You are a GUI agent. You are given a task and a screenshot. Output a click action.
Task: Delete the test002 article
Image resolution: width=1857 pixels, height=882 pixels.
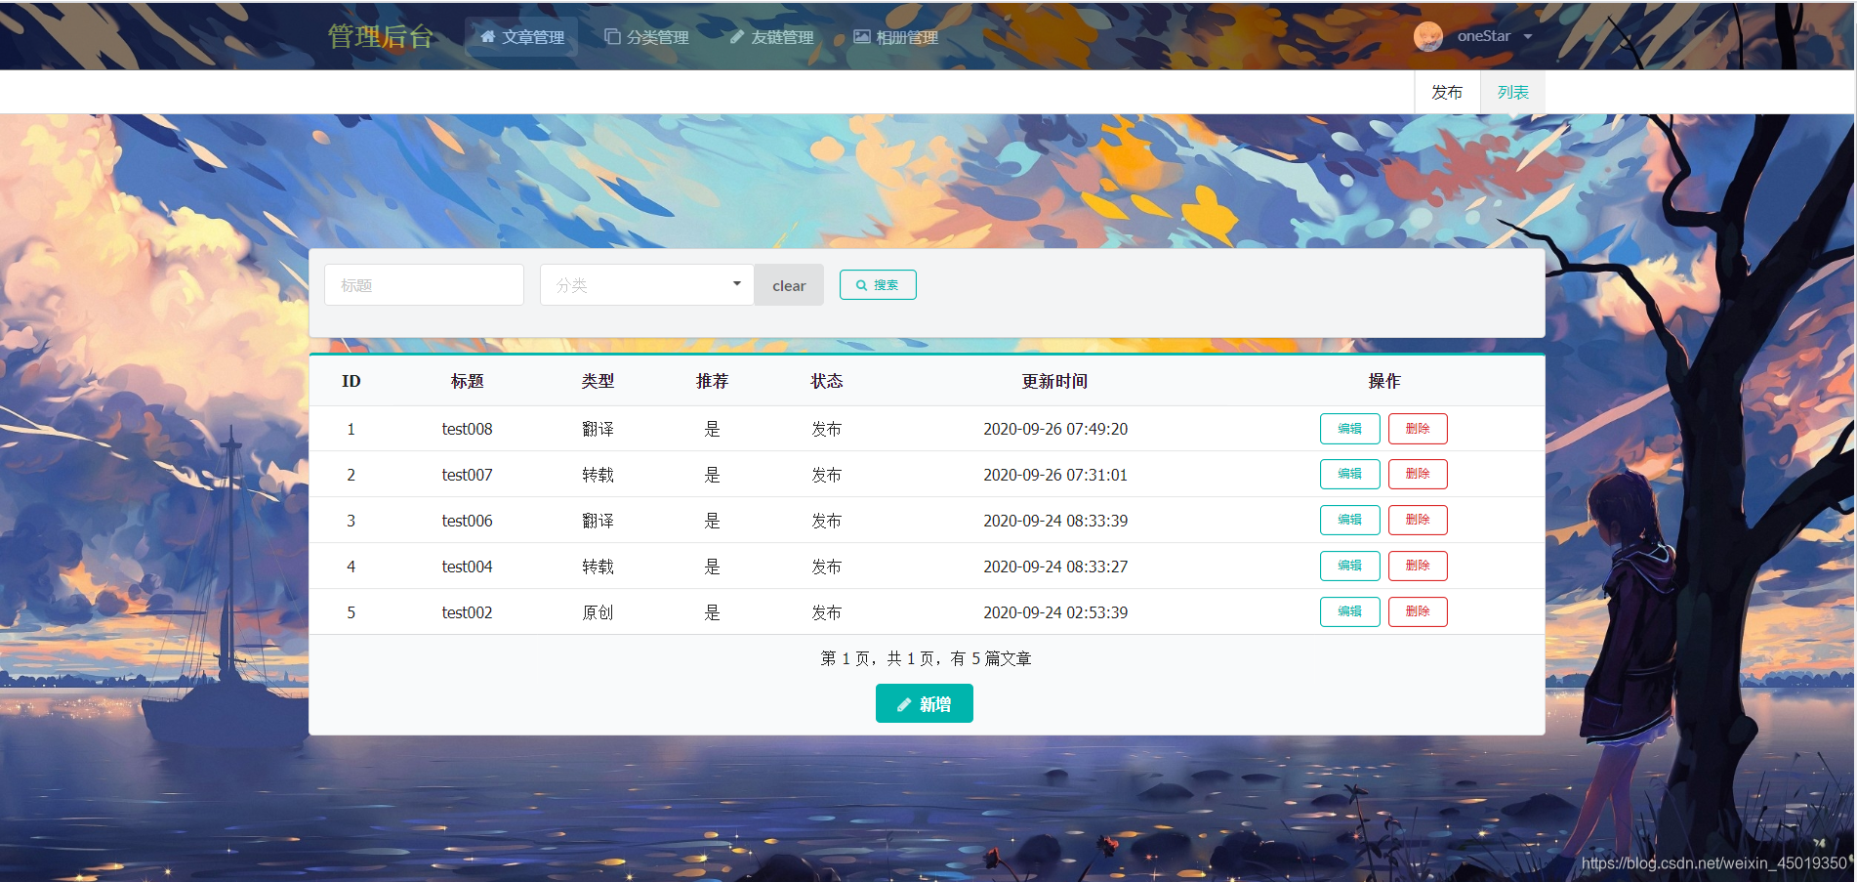coord(1418,611)
